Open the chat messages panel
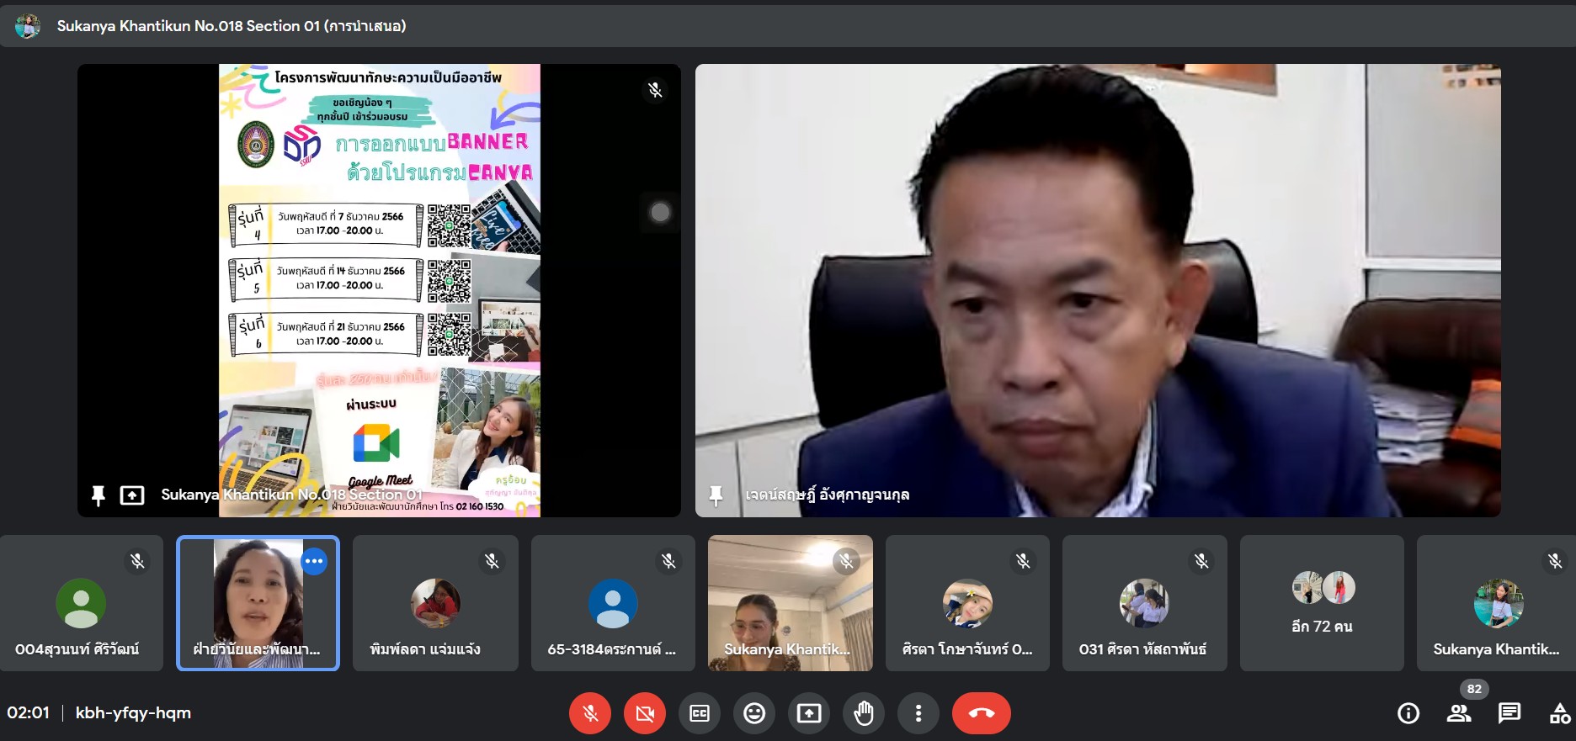1576x741 pixels. 1509,713
